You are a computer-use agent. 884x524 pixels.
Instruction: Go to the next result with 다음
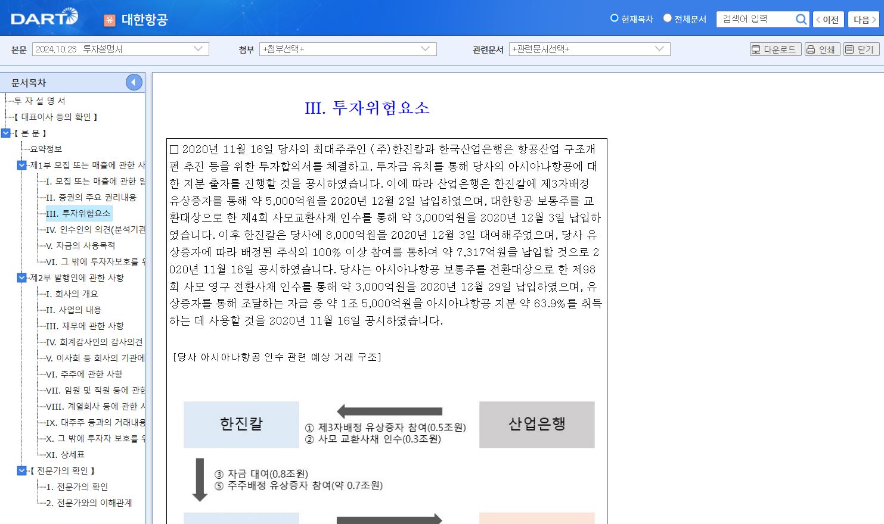(864, 20)
